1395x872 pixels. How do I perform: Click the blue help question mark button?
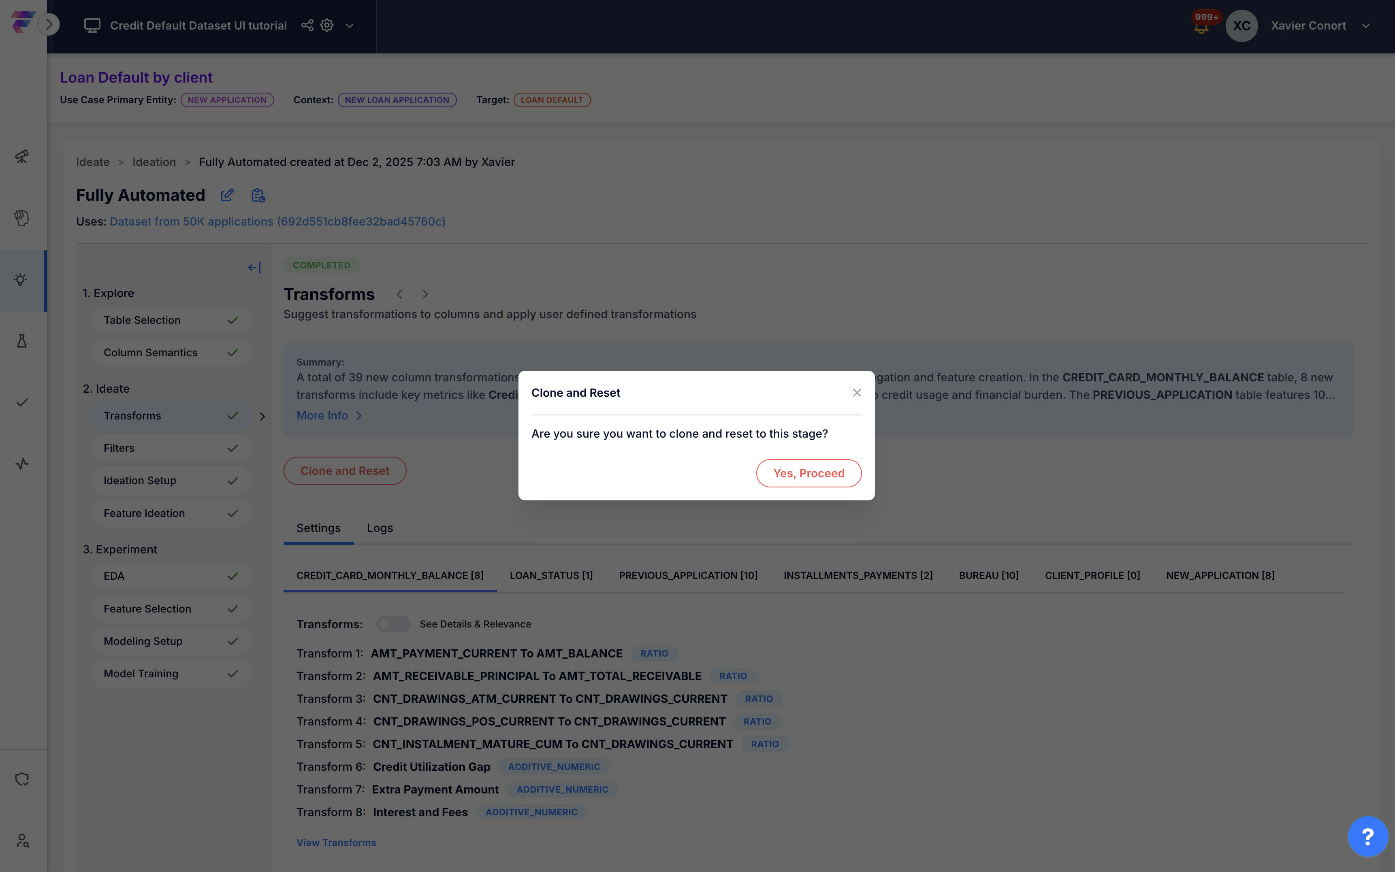[1367, 836]
